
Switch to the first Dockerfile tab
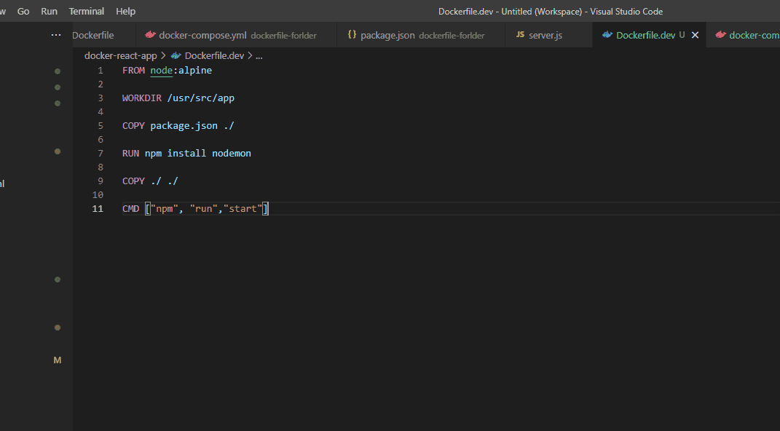coord(93,35)
